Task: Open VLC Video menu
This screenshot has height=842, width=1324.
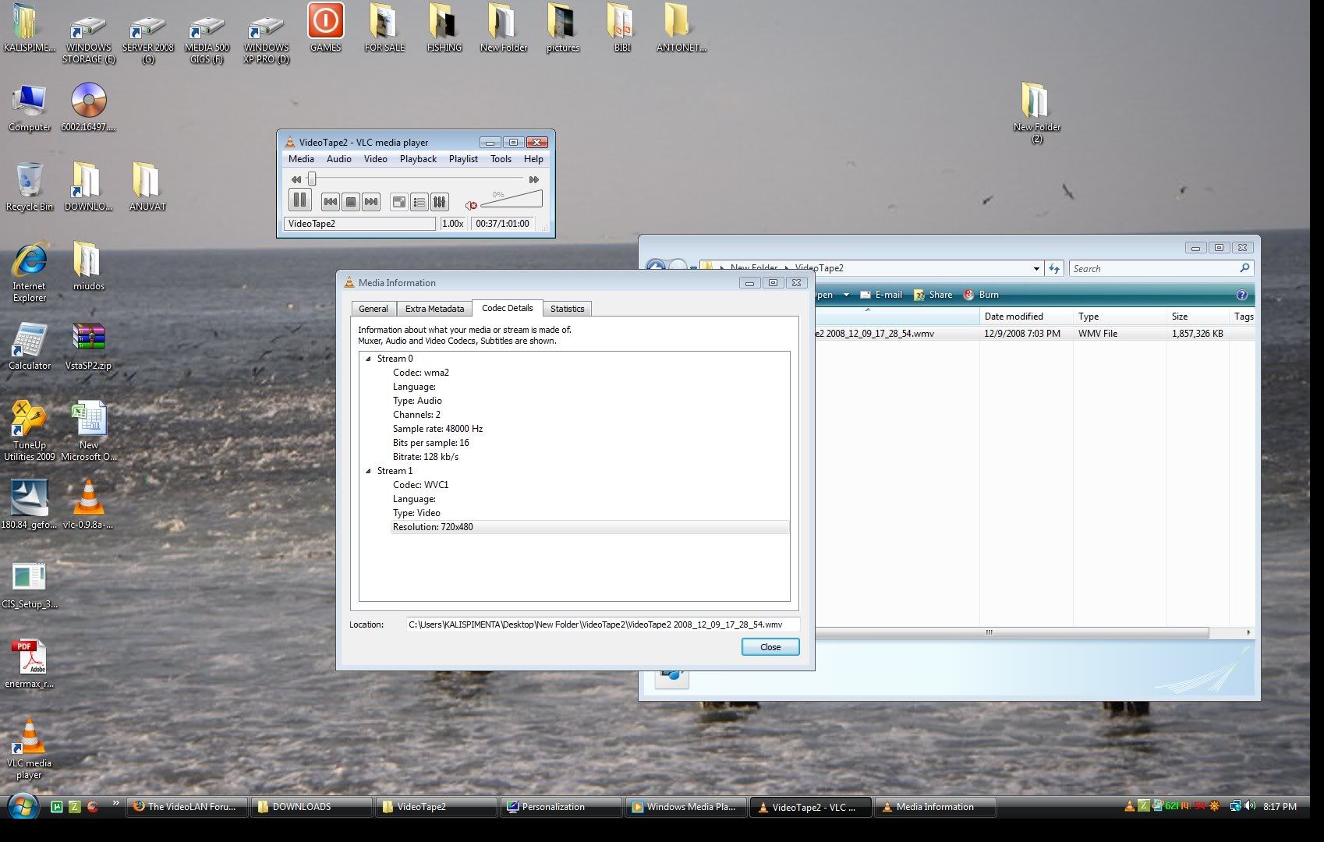Action: (x=375, y=159)
